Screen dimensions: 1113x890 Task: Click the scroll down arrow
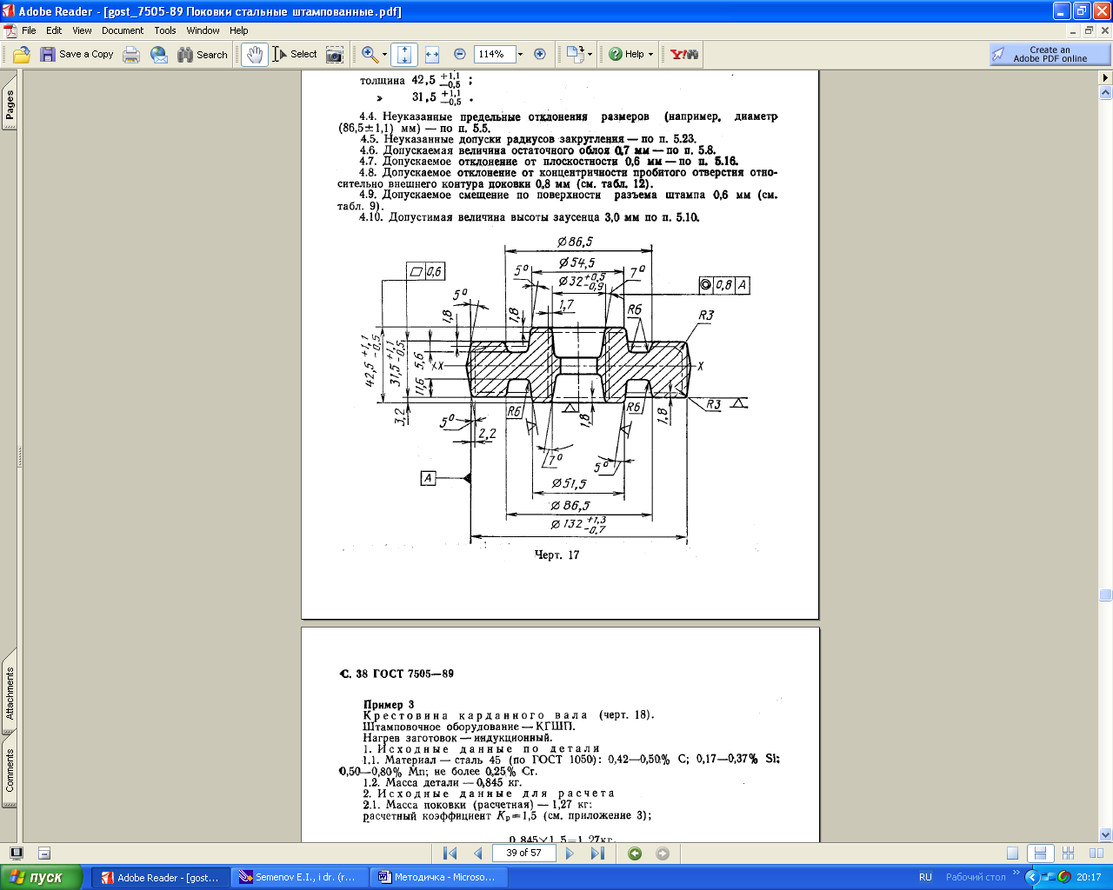click(x=1105, y=834)
